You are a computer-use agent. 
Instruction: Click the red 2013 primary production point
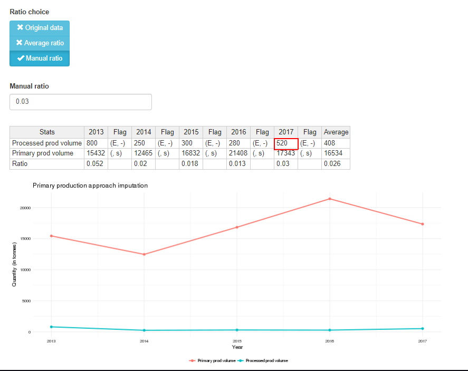pyautogui.click(x=51, y=236)
